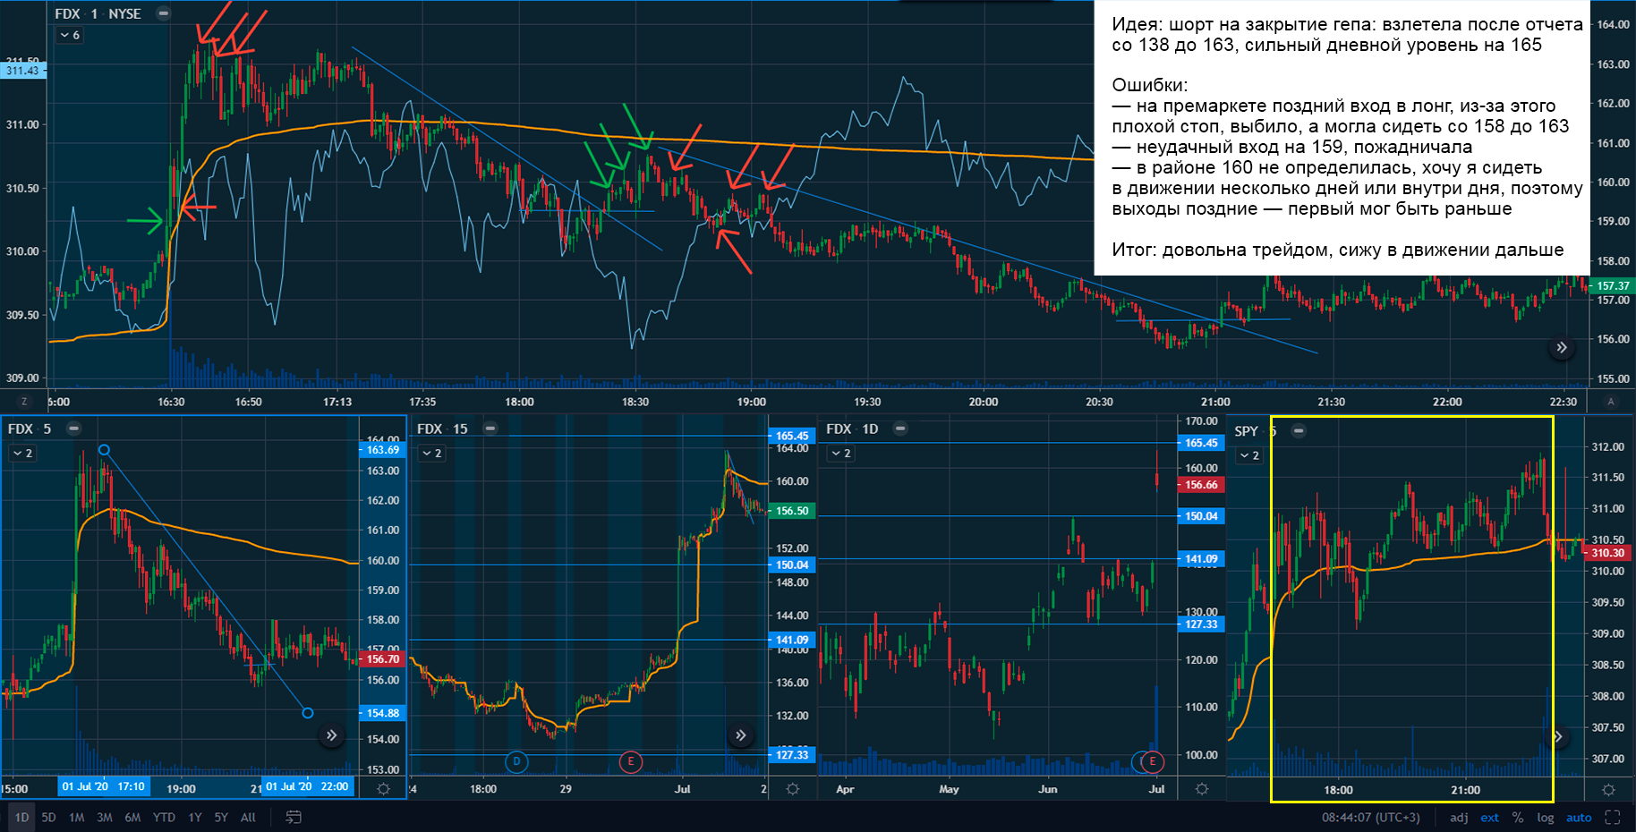Select trendline lower anchor on FDX 5 chart
This screenshot has width=1636, height=832.
point(308,713)
